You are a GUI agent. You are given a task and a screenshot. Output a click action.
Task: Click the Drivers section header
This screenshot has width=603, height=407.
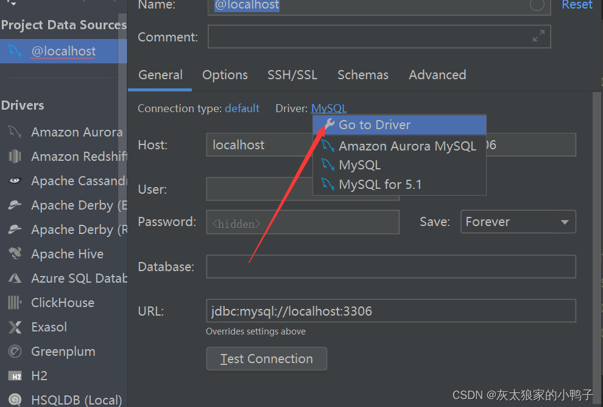pos(23,105)
